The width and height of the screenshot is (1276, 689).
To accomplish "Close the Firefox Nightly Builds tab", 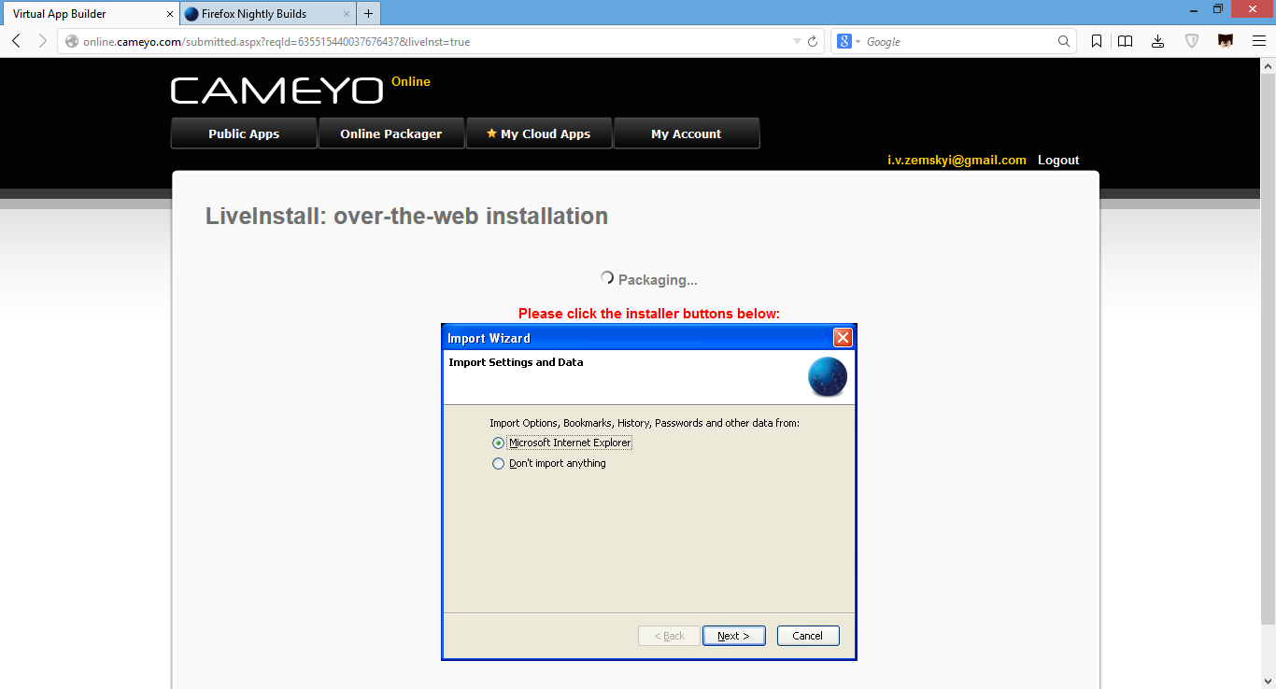I will [x=347, y=14].
